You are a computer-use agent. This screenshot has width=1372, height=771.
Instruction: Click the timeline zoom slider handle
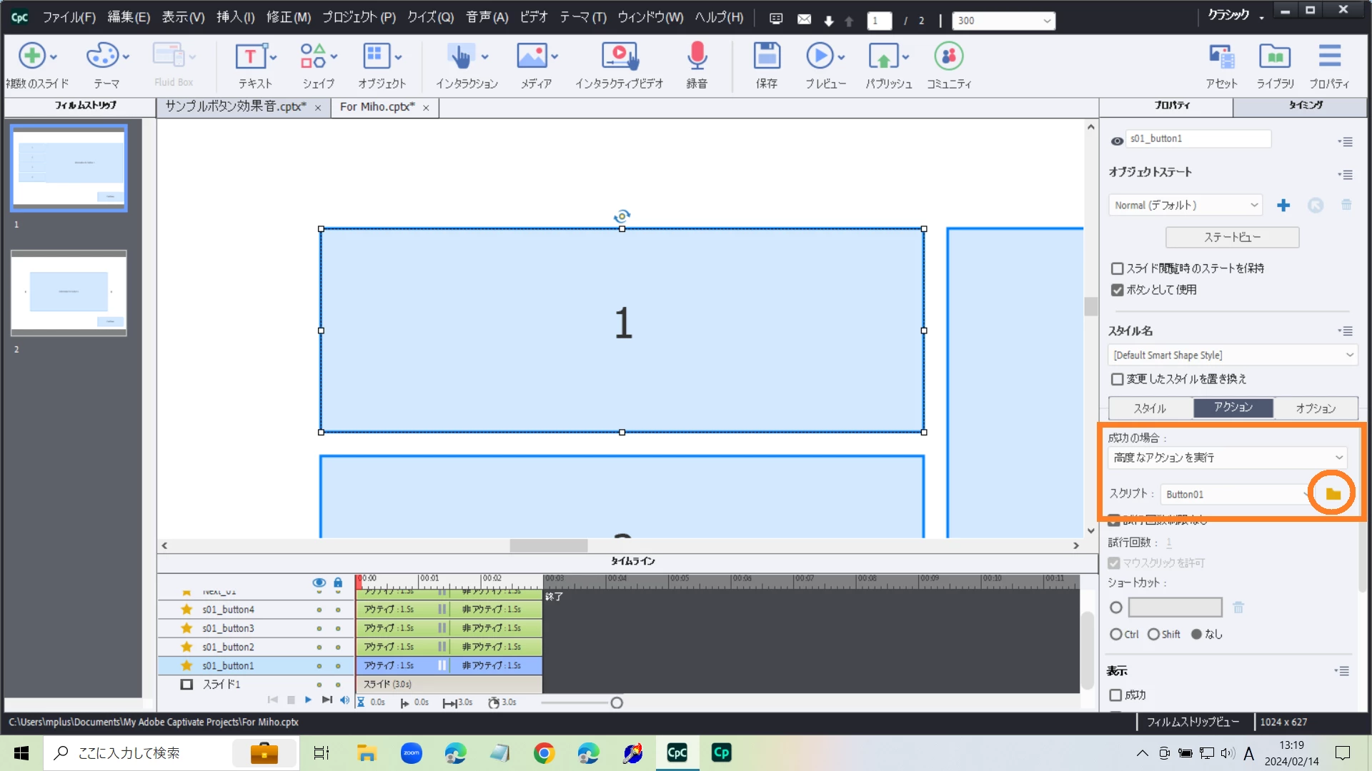[x=617, y=703]
